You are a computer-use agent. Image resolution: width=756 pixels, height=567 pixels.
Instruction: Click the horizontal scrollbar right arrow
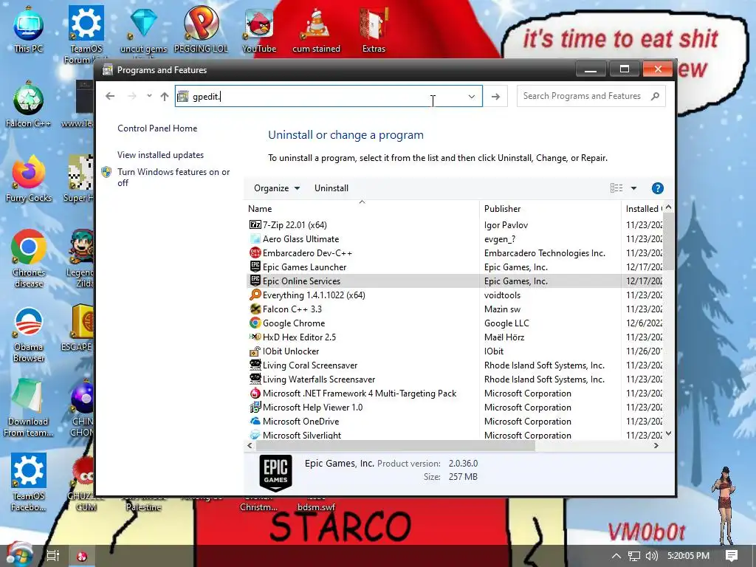click(x=656, y=445)
